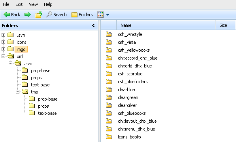Click the csh_bluebooks folder icon

point(109,113)
